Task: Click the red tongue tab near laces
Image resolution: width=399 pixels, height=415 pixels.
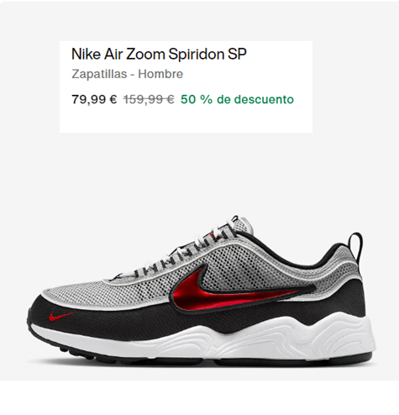Action: 213,236
